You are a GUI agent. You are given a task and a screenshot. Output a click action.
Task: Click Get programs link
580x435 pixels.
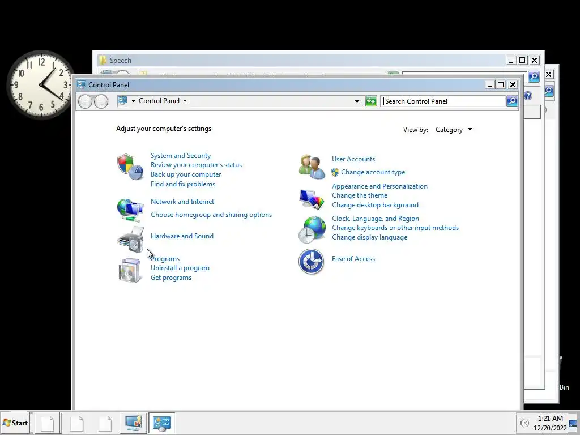[x=171, y=278]
